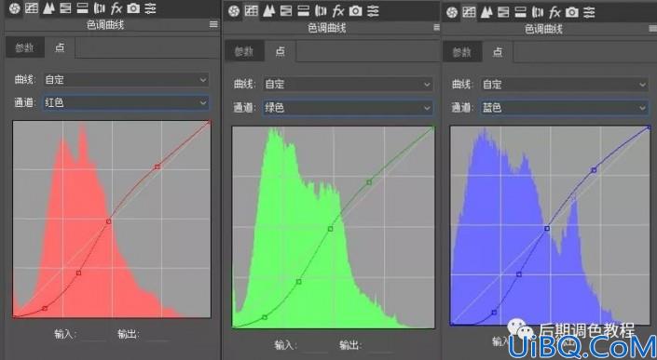Viewport: 657px width, 360px height.
Task: Switch to 点 tab in red-channel panel
Action: tap(60, 47)
